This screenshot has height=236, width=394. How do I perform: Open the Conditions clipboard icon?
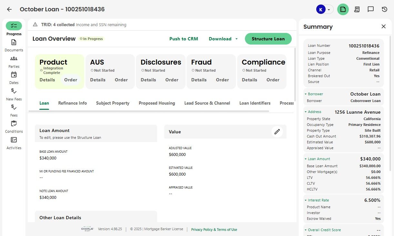click(x=14, y=124)
